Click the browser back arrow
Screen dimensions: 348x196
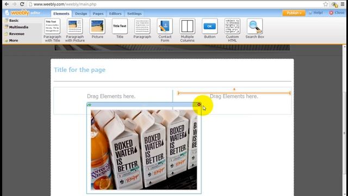[7, 4]
